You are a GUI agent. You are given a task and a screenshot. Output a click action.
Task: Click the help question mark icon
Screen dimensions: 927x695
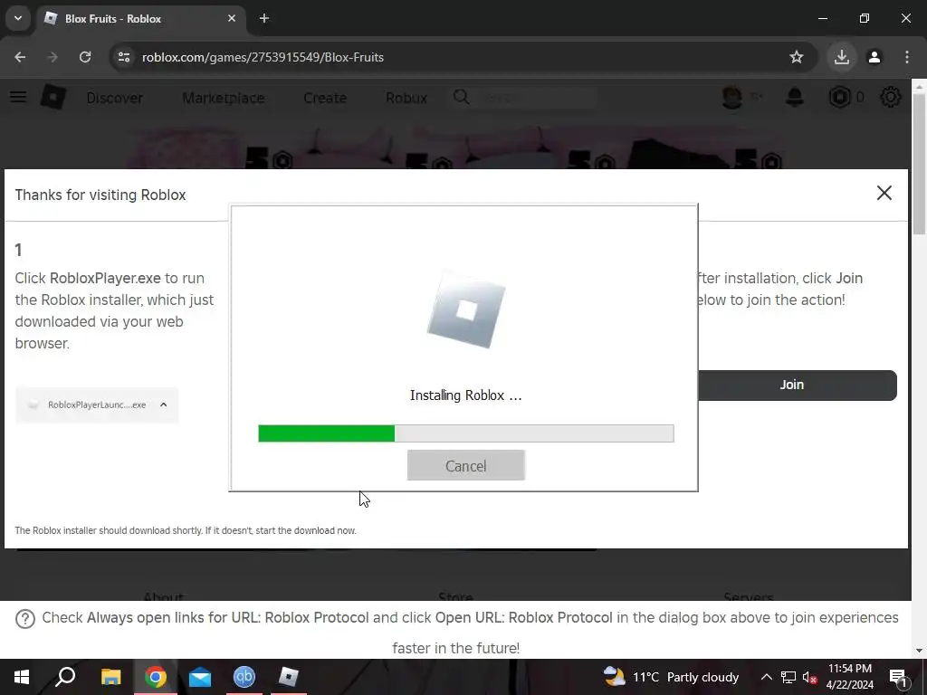[25, 619]
